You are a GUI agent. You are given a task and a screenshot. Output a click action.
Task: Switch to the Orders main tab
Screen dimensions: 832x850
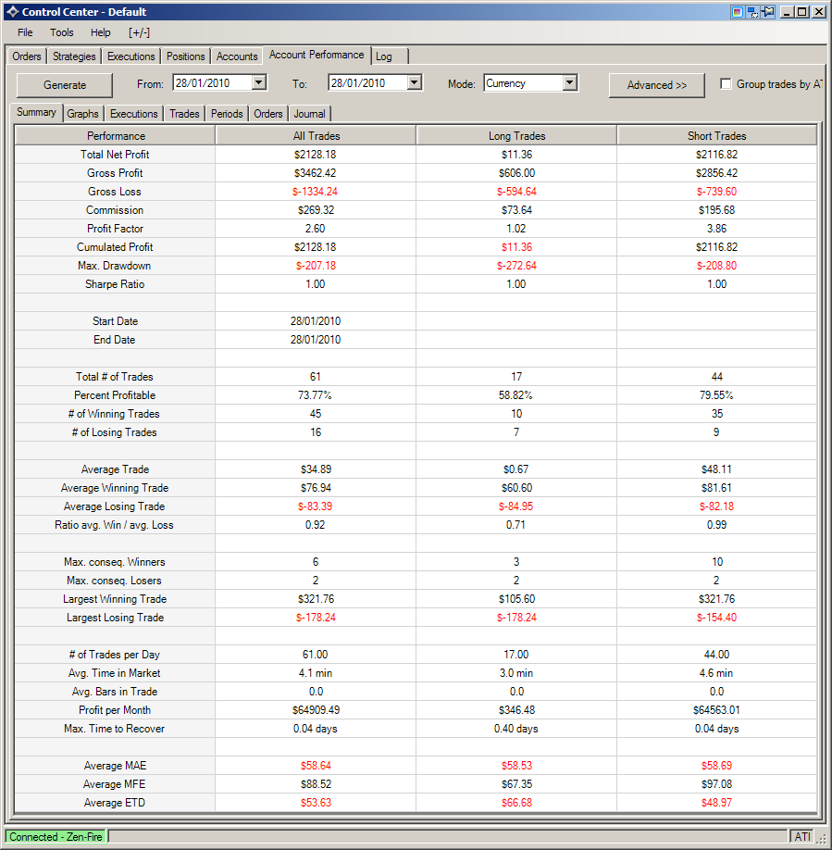click(x=27, y=56)
